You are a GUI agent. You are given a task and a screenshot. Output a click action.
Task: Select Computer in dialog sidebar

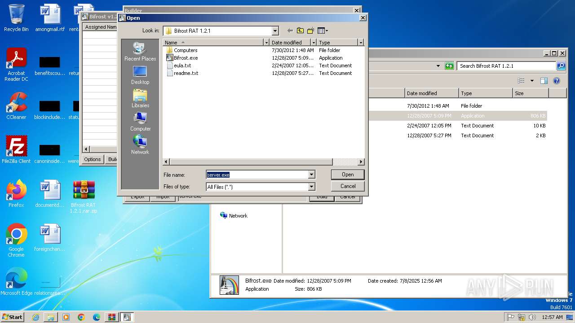pos(140,122)
